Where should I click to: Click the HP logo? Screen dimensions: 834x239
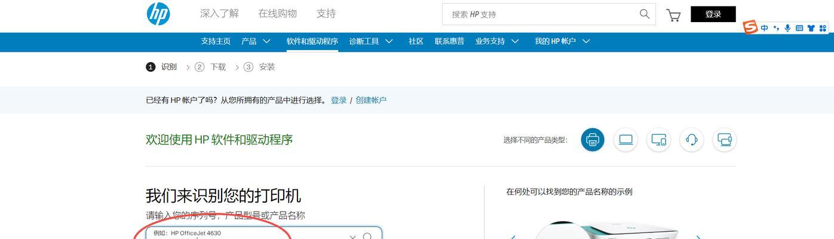coord(158,14)
